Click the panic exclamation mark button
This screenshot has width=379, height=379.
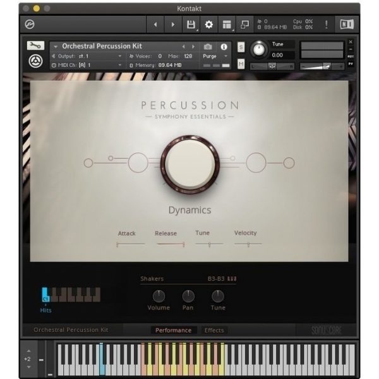[x=327, y=25]
